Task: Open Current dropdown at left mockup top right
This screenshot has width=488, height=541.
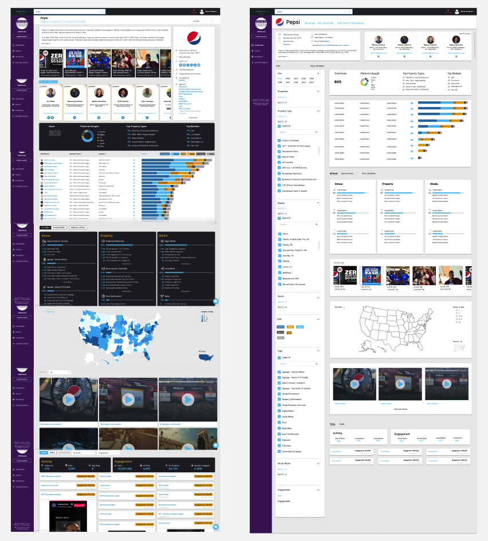Action: click(x=203, y=21)
